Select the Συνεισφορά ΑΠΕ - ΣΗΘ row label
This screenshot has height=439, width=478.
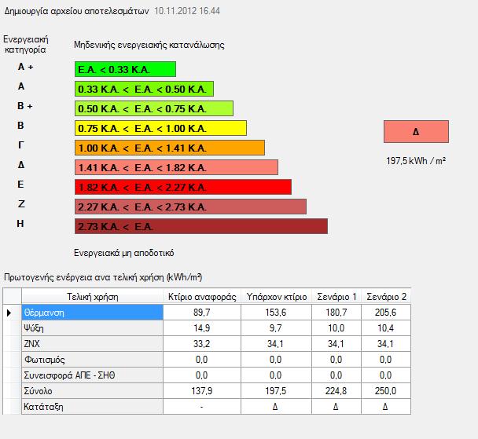point(92,375)
